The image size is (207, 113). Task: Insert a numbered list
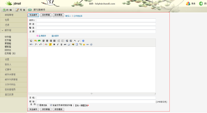point(59,41)
